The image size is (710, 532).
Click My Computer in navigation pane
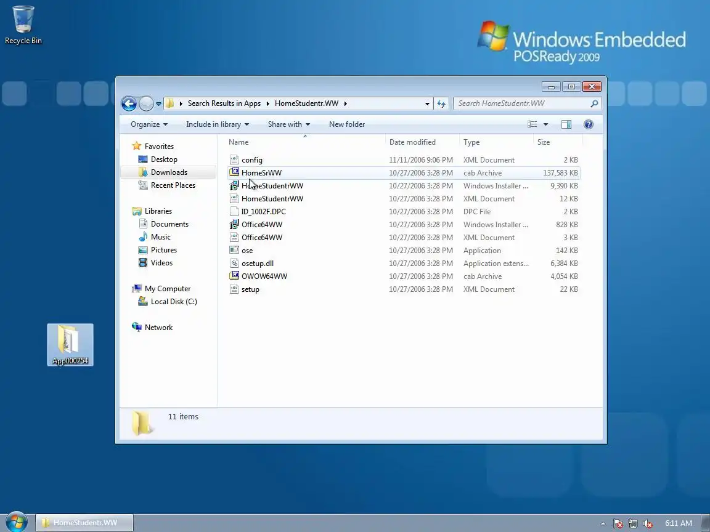[x=168, y=289]
